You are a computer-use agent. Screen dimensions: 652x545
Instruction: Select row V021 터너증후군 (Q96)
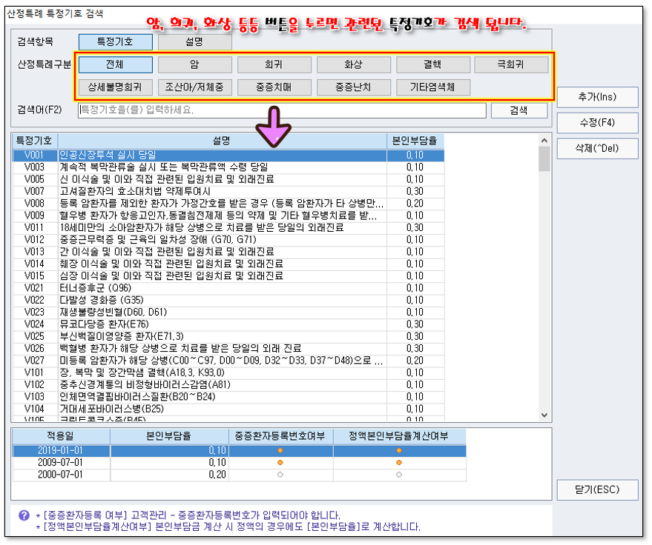click(223, 287)
